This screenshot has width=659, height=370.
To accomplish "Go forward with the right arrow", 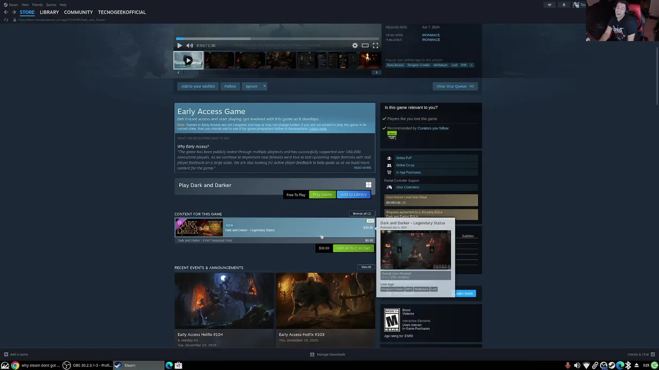I will (x=13, y=12).
